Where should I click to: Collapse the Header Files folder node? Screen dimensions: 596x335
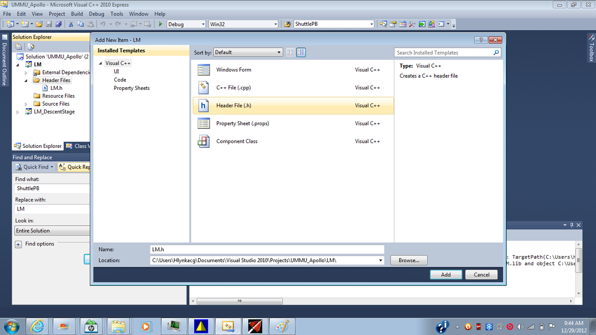tap(26, 80)
